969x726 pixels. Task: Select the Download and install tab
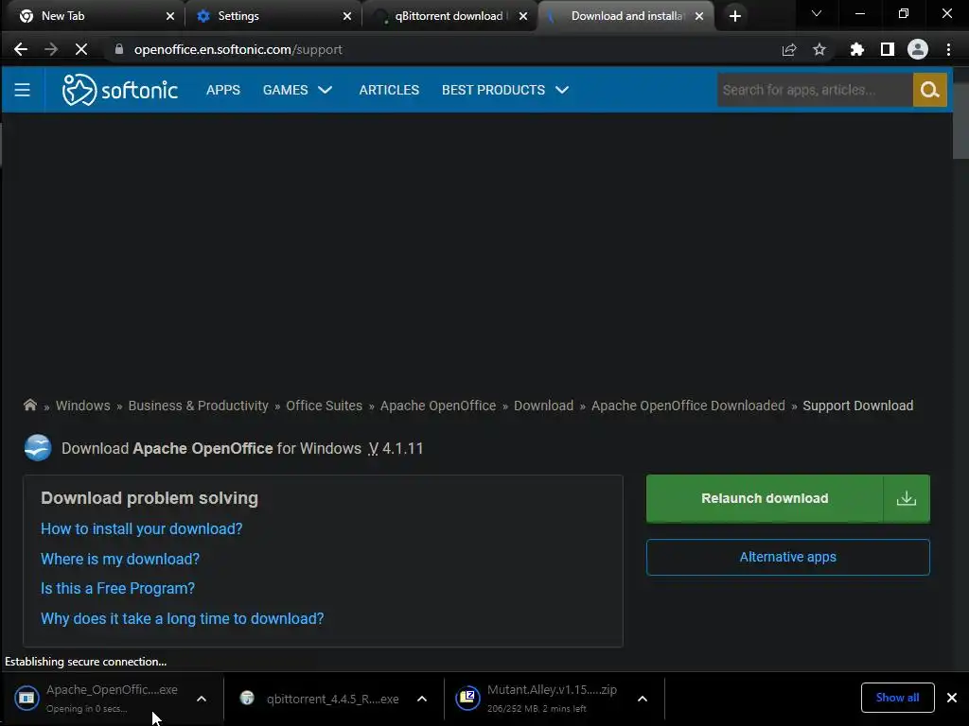(x=625, y=16)
